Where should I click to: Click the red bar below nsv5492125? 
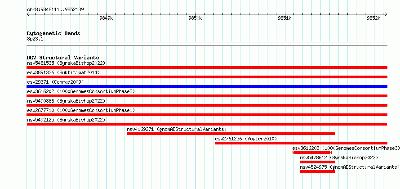(207, 124)
